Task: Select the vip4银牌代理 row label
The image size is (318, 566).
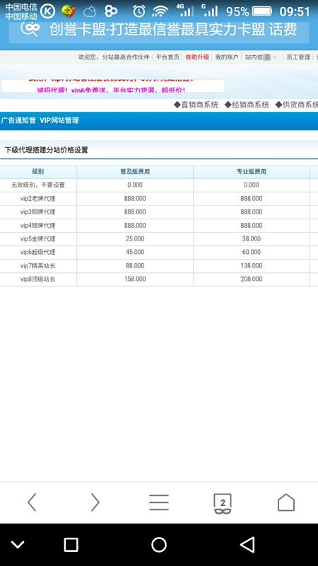Action: point(38,226)
